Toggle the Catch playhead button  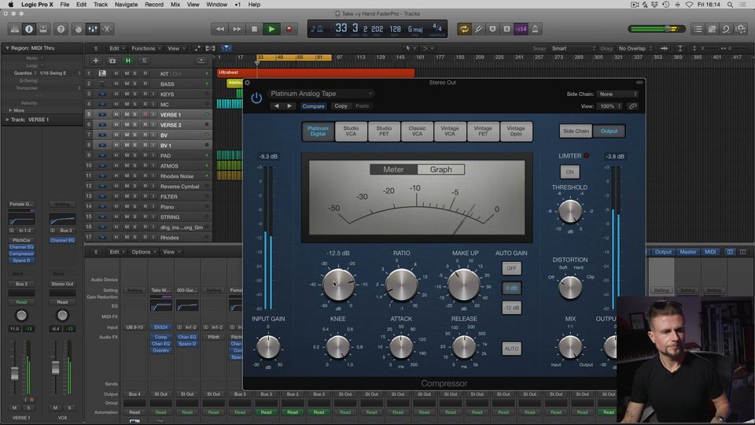[226, 48]
